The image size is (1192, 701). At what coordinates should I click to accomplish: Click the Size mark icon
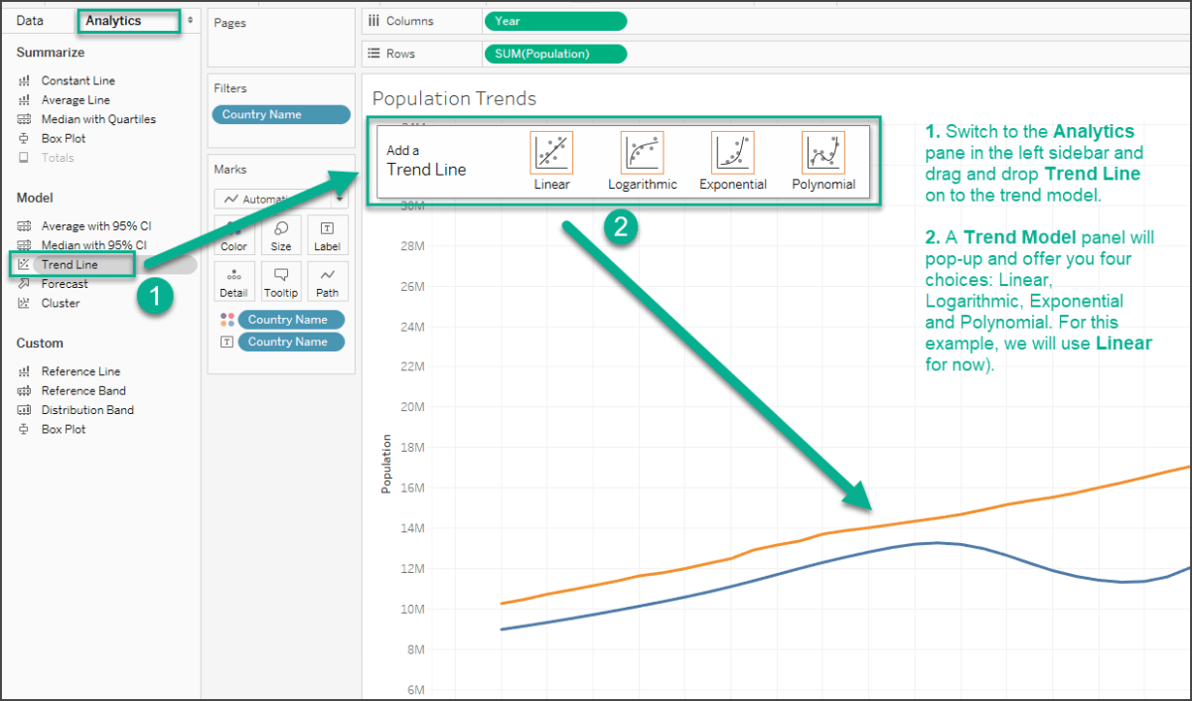(281, 234)
